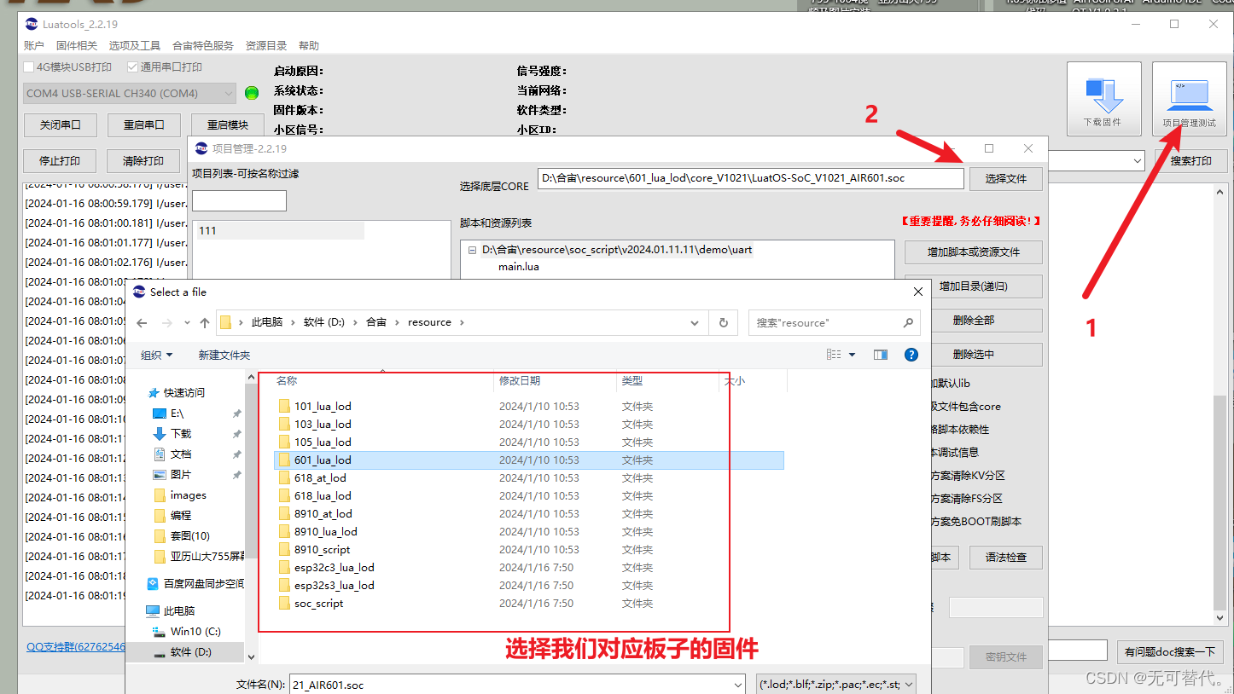Toggle 通用串口打印 checkbox

point(132,67)
